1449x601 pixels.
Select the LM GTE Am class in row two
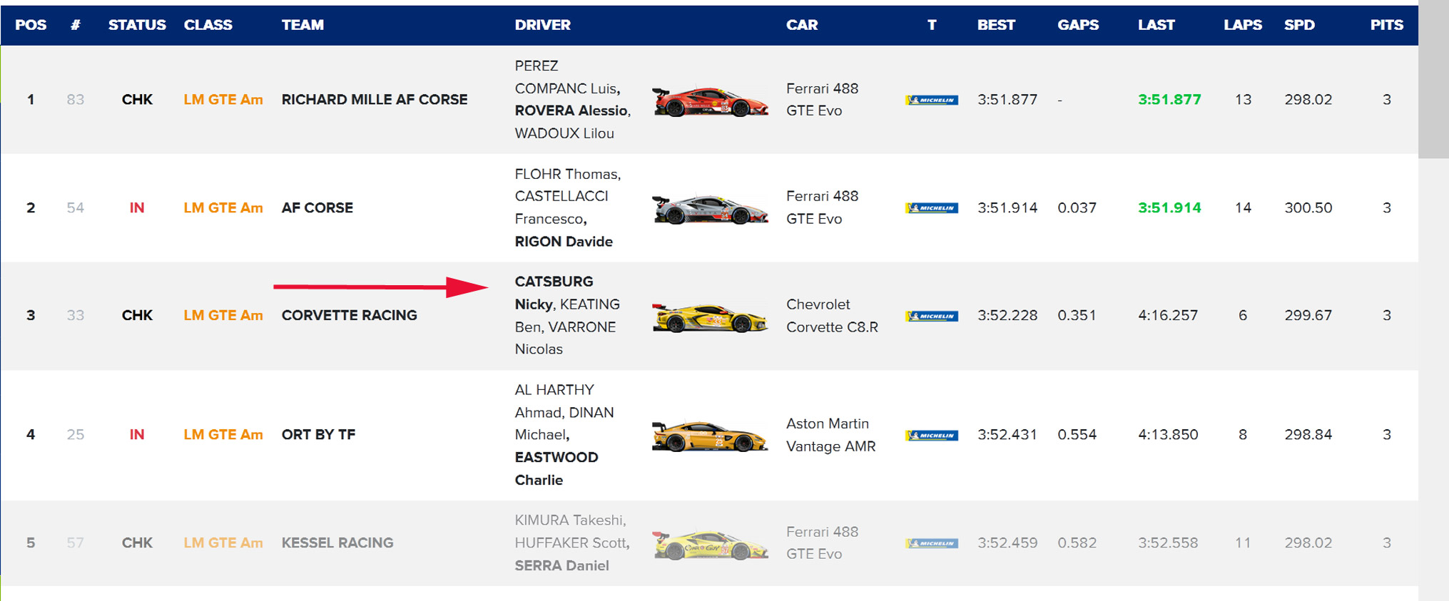point(223,208)
